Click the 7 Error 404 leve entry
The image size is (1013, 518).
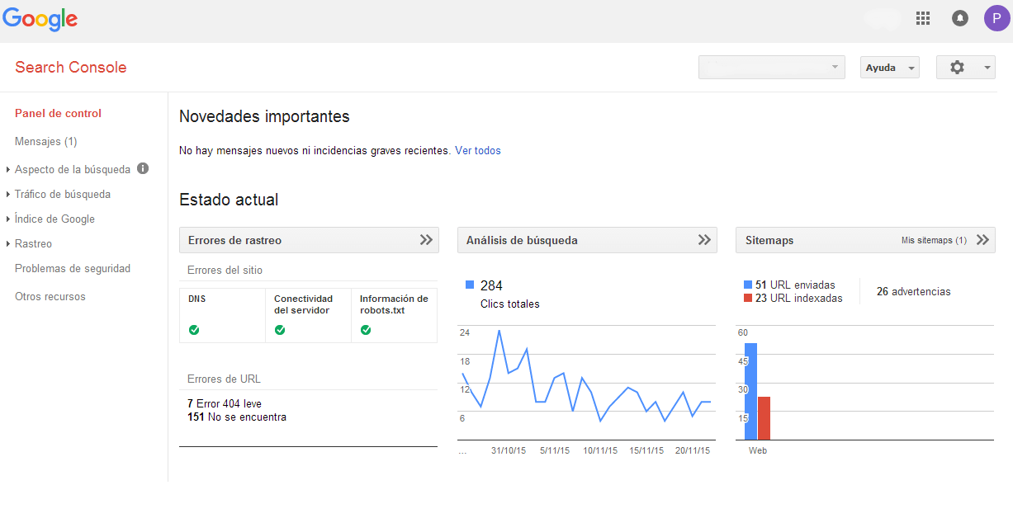[225, 403]
